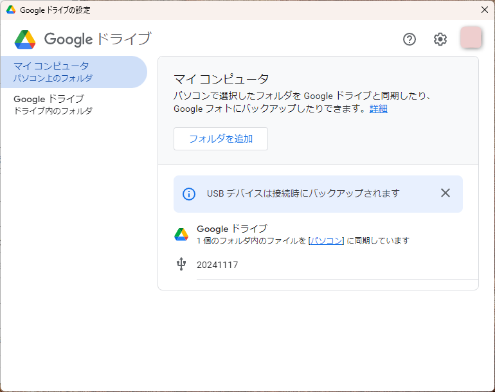Follow the パソコン link
Viewport: 495px width, 392px height.
tap(326, 241)
